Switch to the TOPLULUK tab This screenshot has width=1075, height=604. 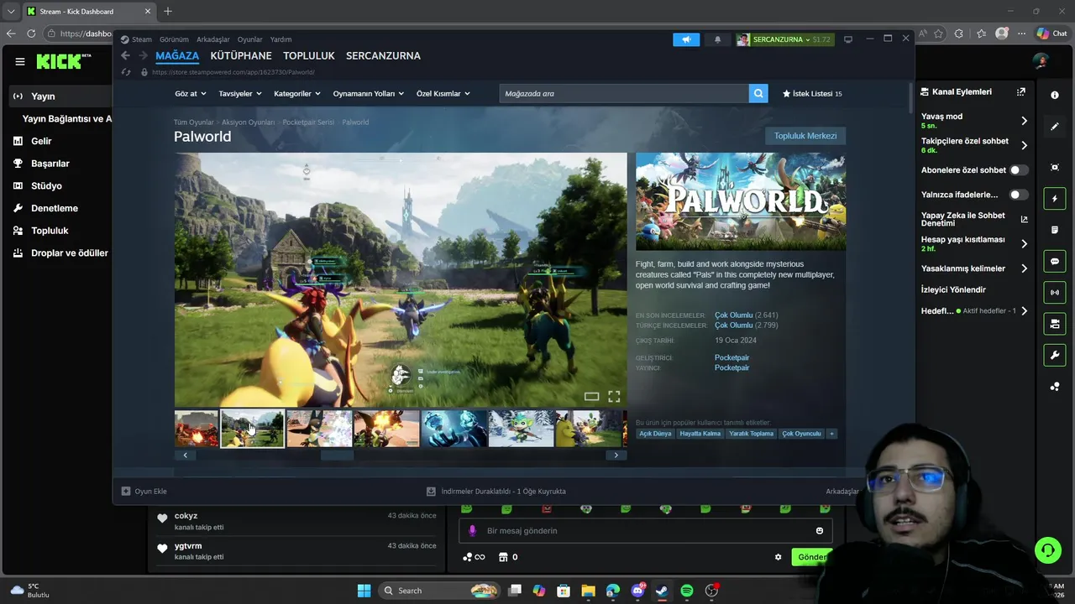click(x=309, y=55)
